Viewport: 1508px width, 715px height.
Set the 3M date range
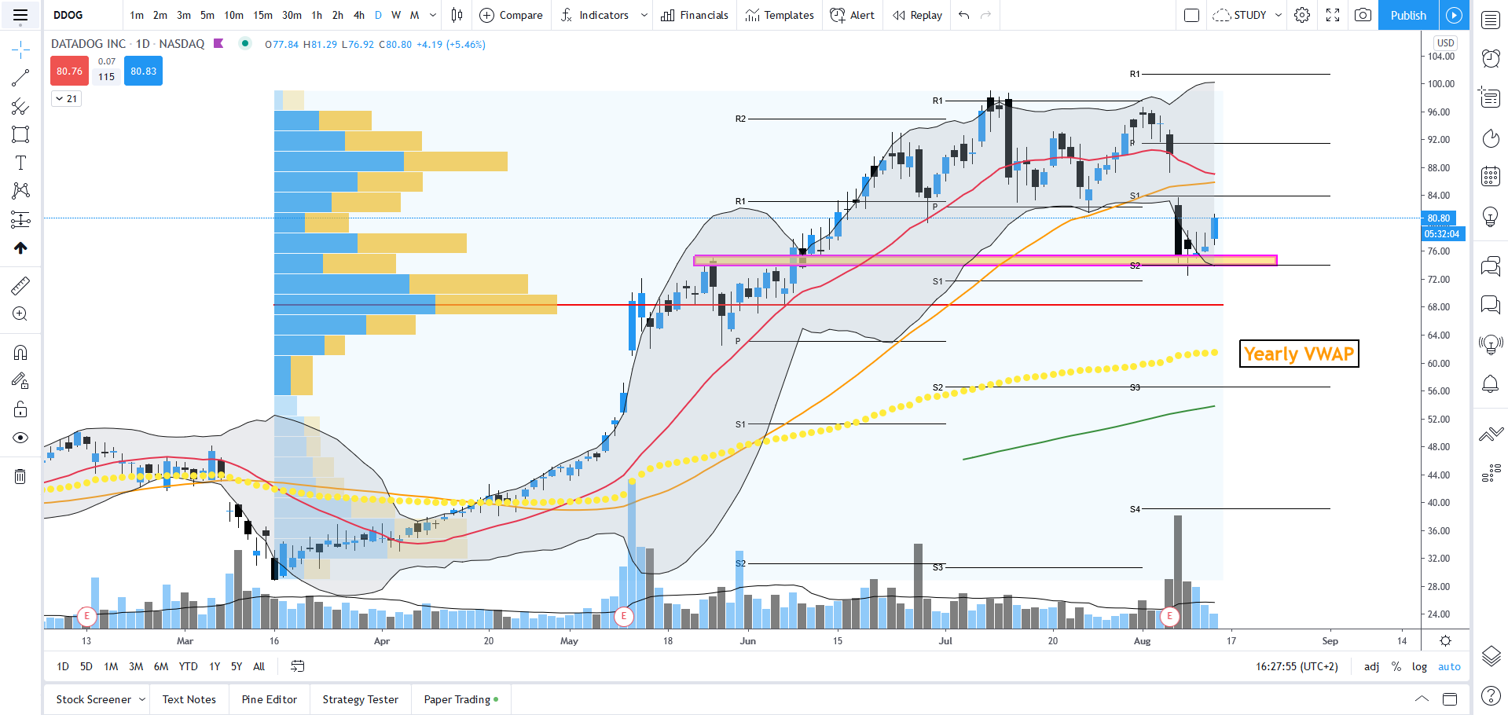136,666
